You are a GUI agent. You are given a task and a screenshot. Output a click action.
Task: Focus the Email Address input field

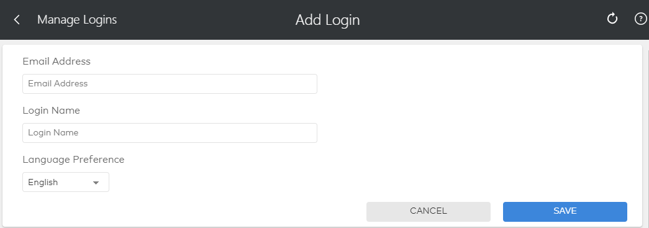[x=170, y=84]
